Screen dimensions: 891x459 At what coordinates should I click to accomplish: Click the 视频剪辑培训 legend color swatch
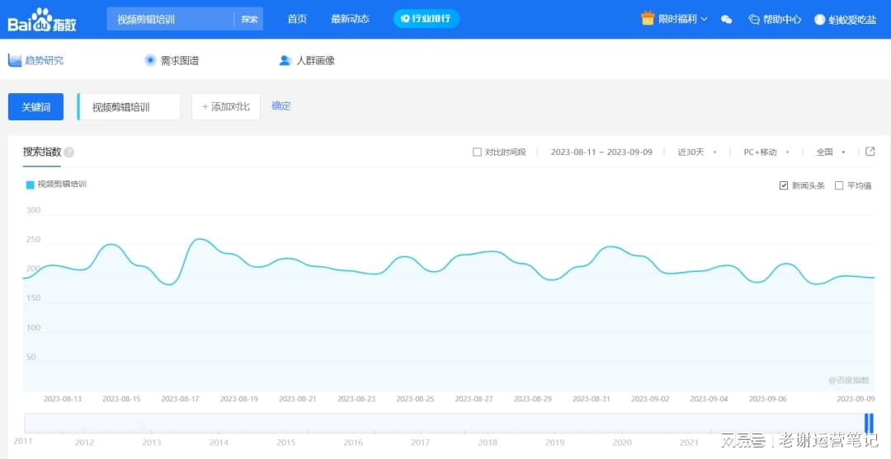pos(31,185)
